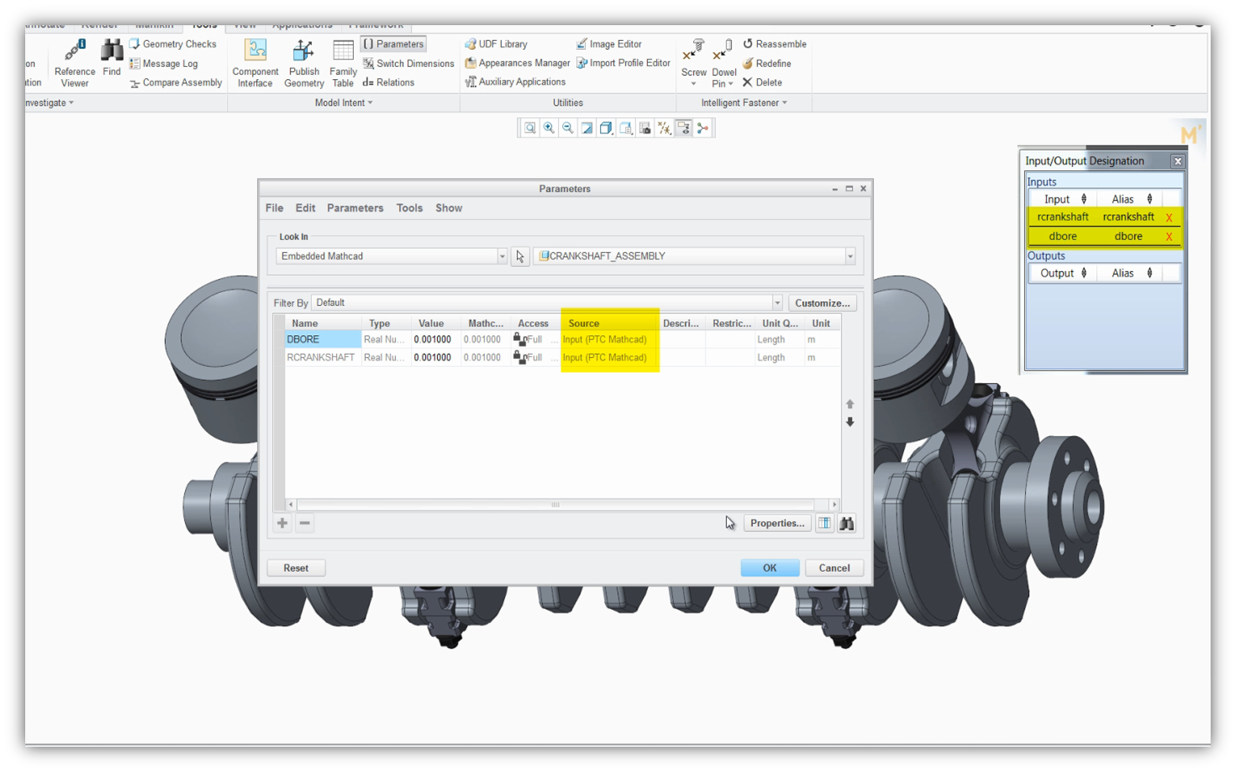Open the Image Editor
The height and width of the screenshot is (772, 1236).
(609, 44)
